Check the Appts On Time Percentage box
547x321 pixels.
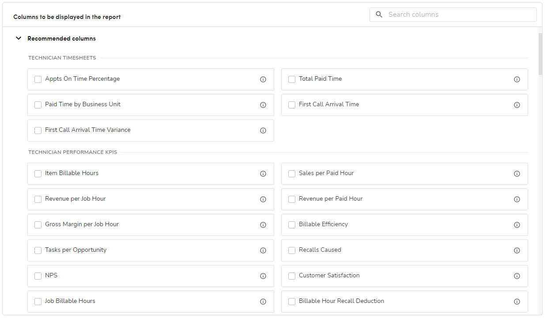pyautogui.click(x=38, y=79)
